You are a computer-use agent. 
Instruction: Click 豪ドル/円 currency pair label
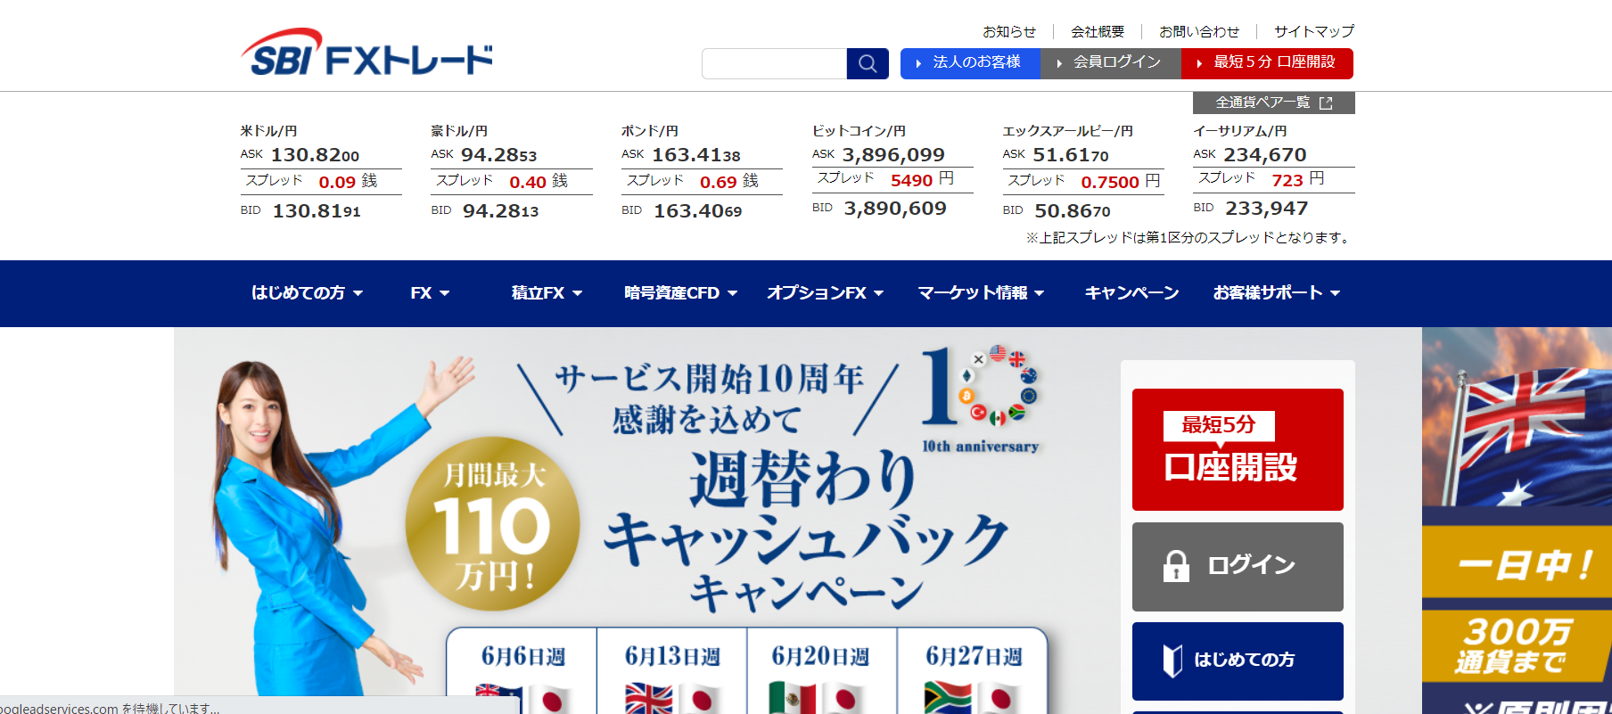[x=459, y=131]
